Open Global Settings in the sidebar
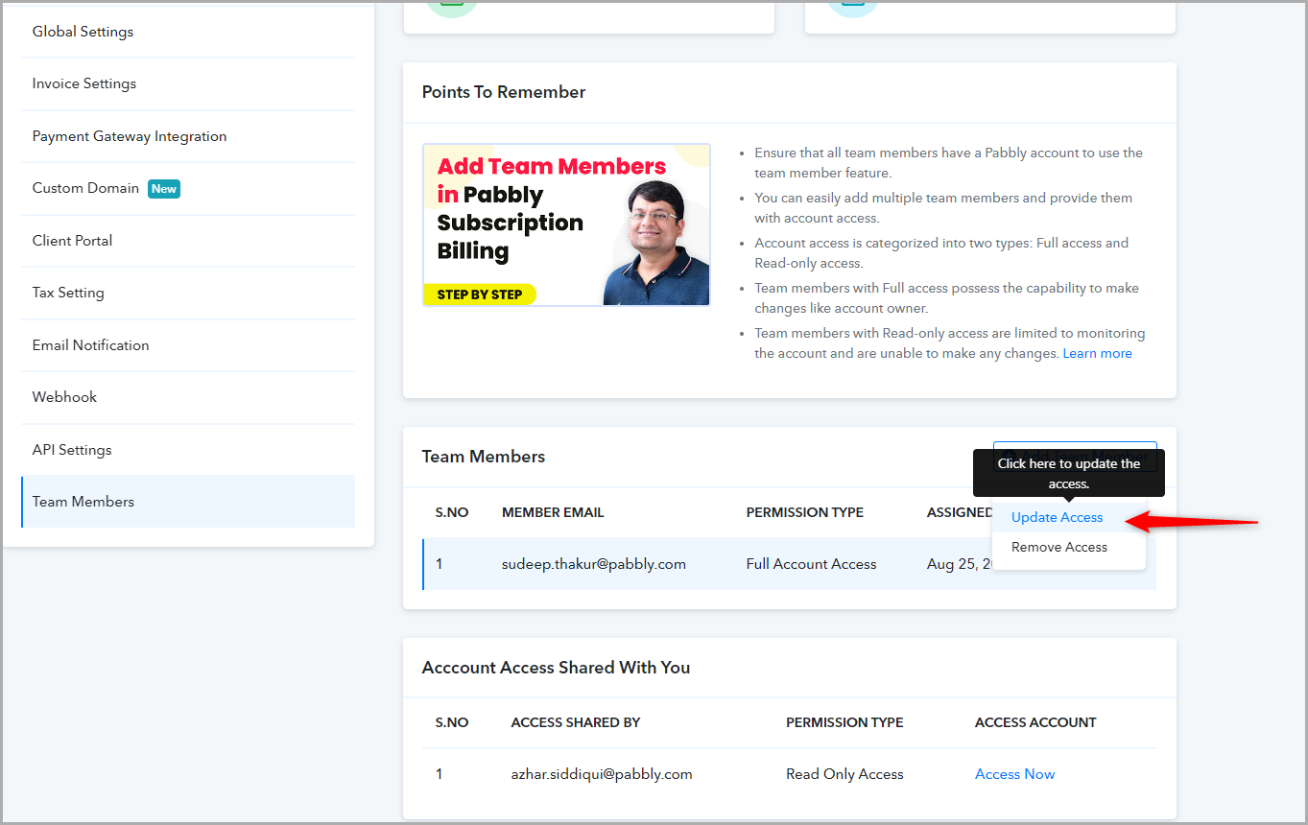1308x825 pixels. (188, 32)
